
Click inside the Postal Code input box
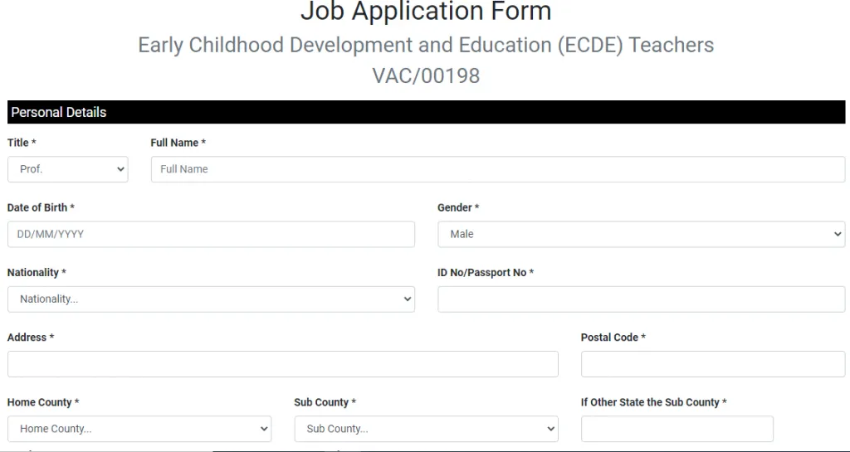[712, 364]
